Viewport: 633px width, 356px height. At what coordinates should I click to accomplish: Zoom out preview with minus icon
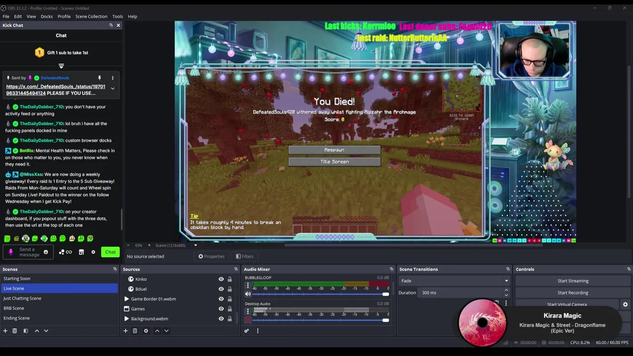[x=128, y=245]
